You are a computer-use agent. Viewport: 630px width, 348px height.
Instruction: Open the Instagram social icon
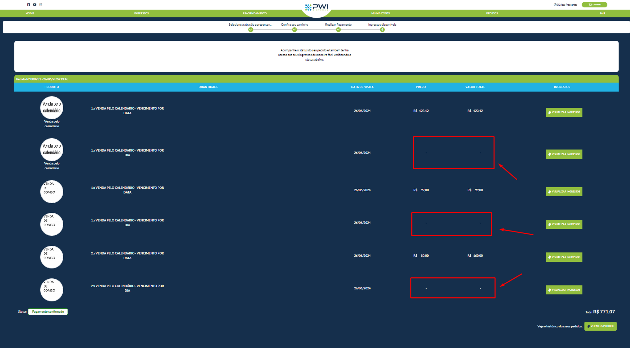point(41,5)
